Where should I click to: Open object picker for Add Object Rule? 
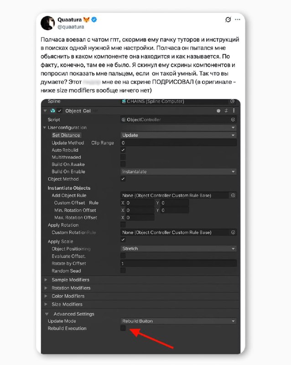[x=233, y=195]
